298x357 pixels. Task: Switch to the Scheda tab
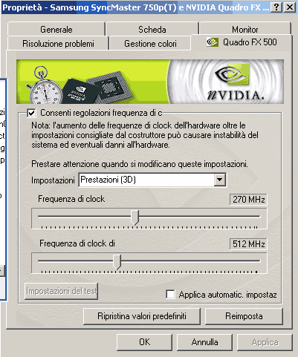pos(152,29)
